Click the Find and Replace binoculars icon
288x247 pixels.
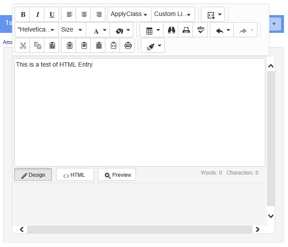pyautogui.click(x=171, y=30)
